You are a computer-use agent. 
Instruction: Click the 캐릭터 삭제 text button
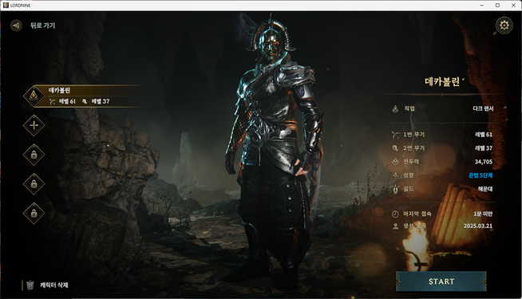pyautogui.click(x=54, y=285)
